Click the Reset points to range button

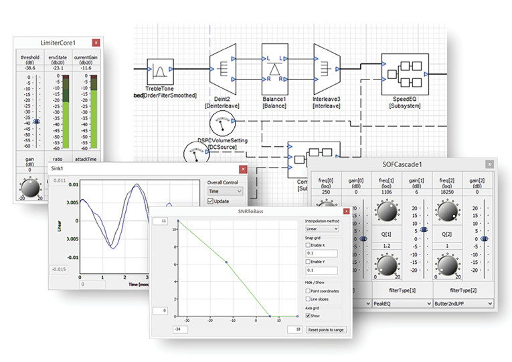(x=327, y=330)
